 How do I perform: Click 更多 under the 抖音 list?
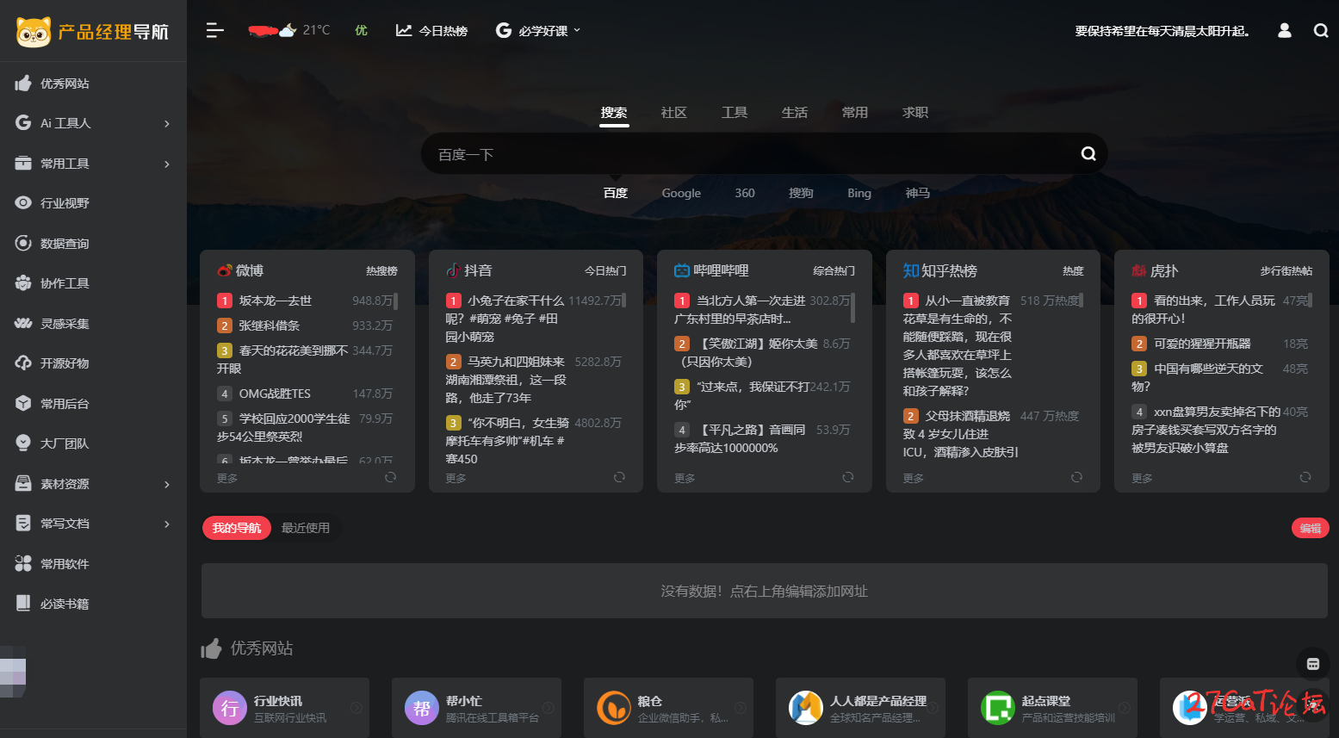click(x=456, y=478)
